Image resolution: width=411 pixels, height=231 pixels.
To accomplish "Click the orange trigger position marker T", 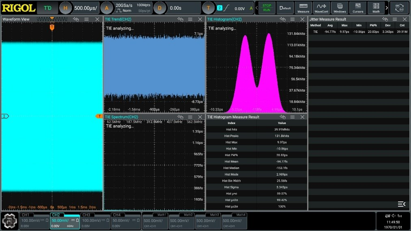I will pos(52,27).
